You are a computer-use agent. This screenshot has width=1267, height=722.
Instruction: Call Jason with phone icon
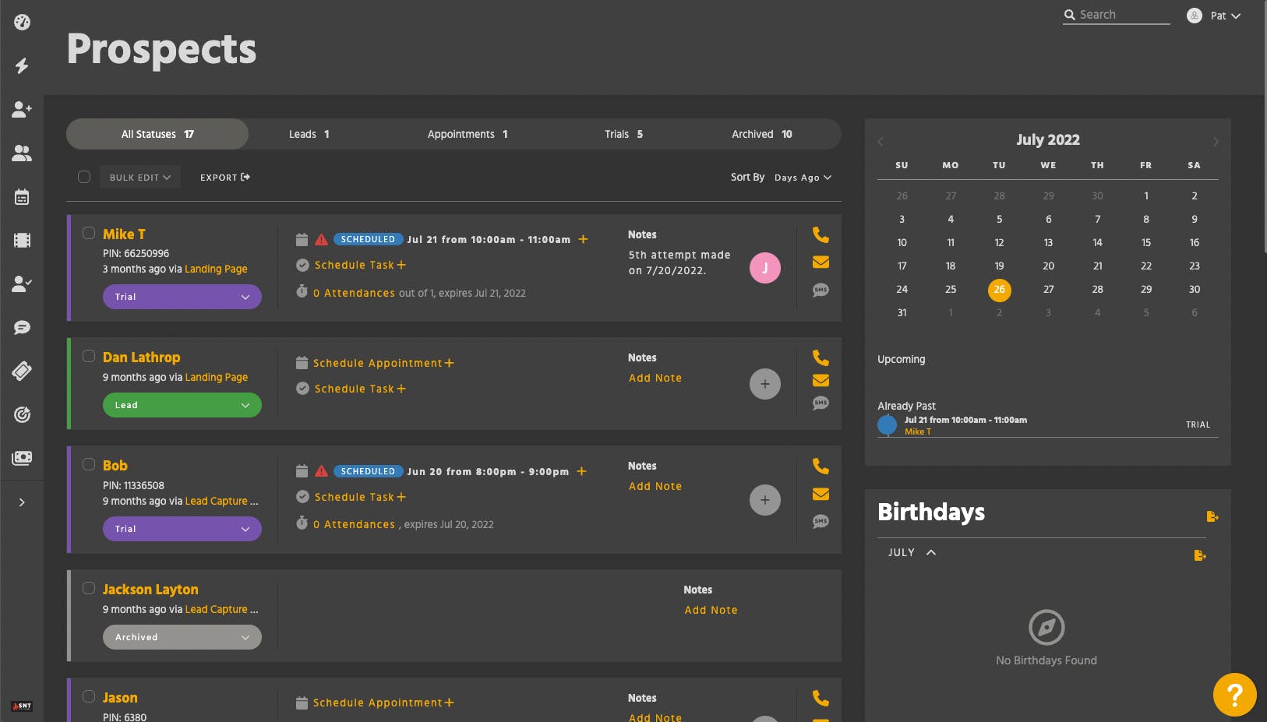[x=821, y=698]
